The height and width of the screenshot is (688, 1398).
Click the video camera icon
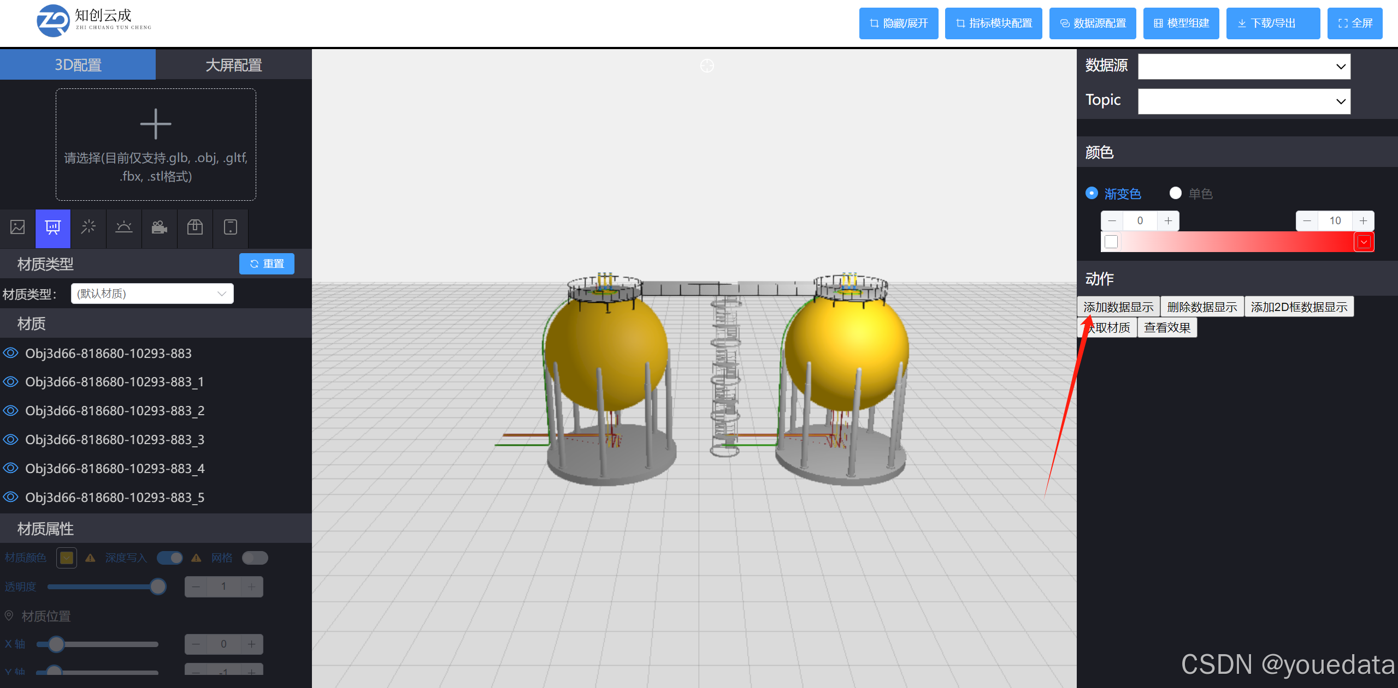159,227
